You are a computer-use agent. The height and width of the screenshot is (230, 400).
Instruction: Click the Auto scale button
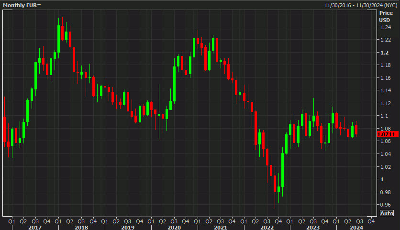click(387, 213)
